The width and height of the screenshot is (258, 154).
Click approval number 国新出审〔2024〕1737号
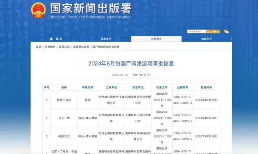(x=162, y=136)
